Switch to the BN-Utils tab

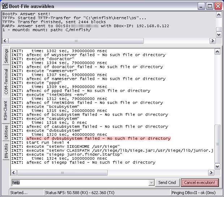click(6, 151)
